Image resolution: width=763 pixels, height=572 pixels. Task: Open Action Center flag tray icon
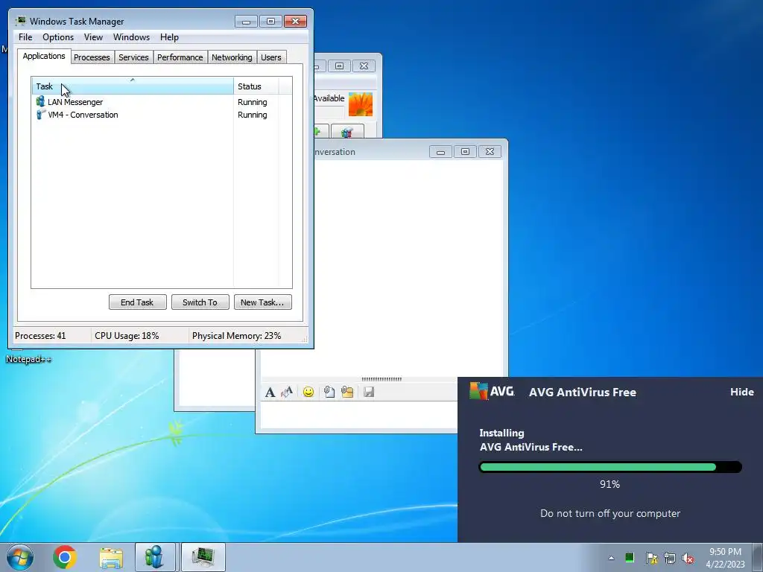click(651, 558)
